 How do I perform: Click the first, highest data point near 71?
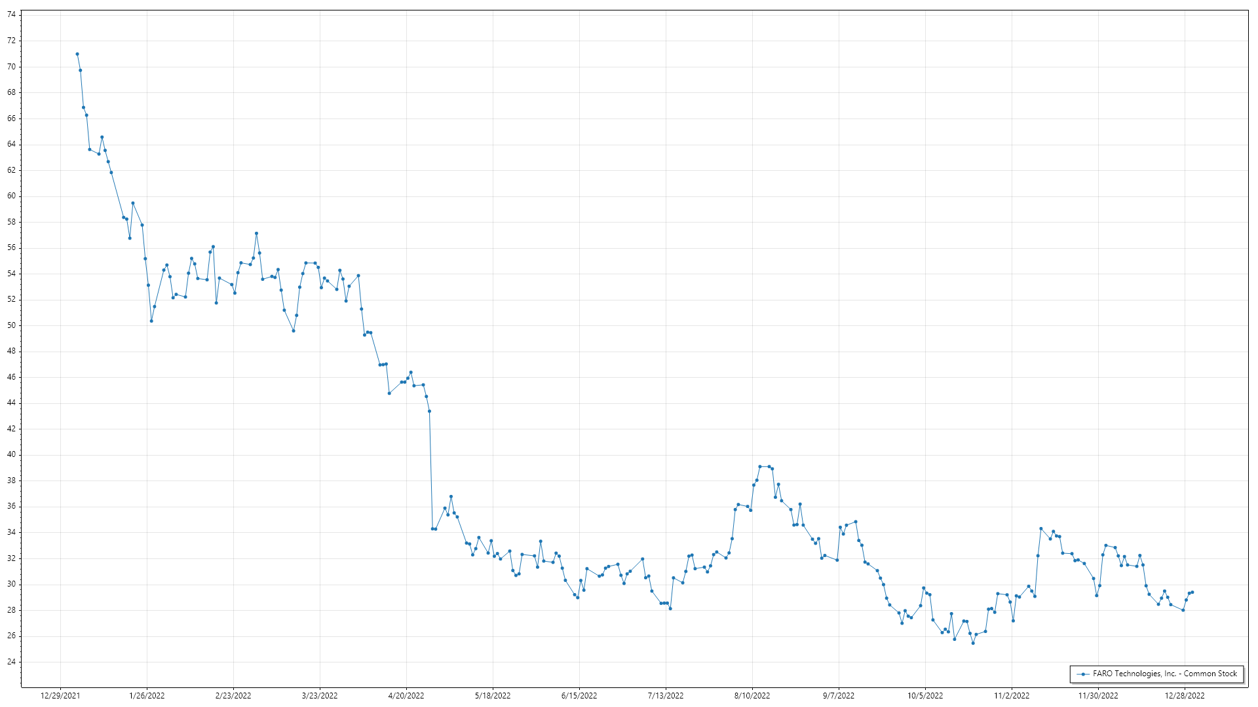pyautogui.click(x=77, y=54)
